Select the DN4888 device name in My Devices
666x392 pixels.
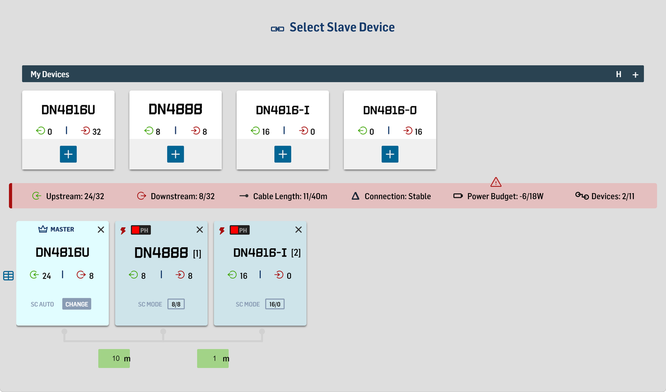coord(175,109)
